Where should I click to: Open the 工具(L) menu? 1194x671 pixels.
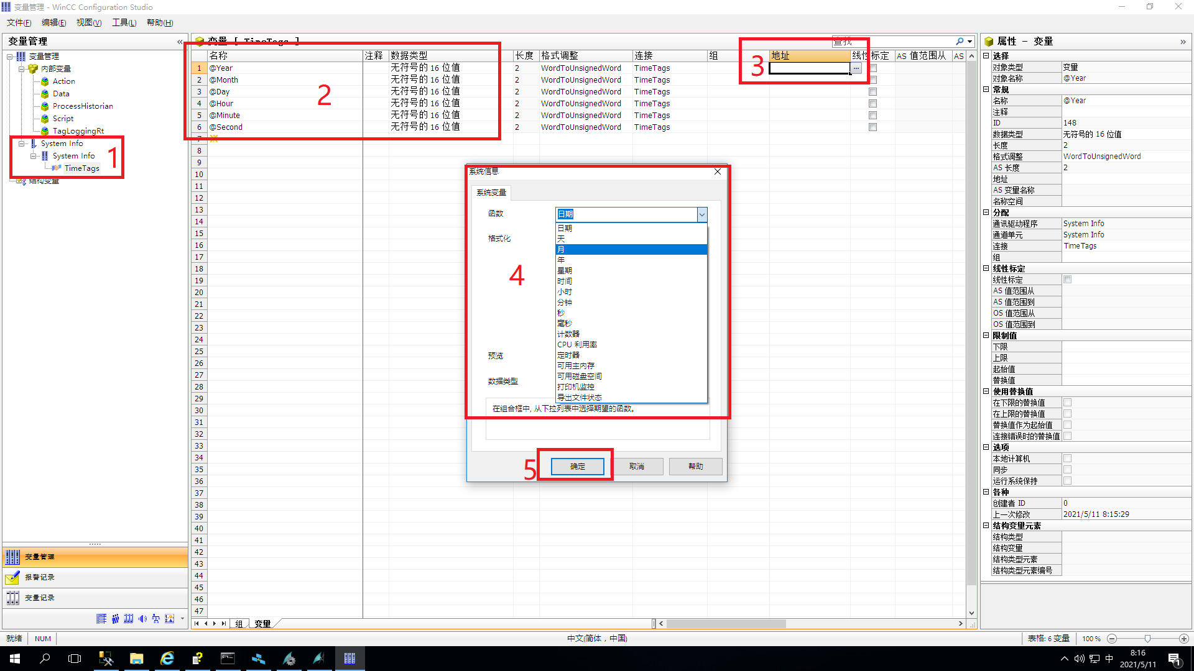(x=124, y=22)
